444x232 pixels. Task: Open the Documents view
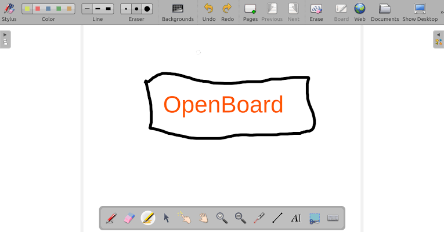[385, 12]
